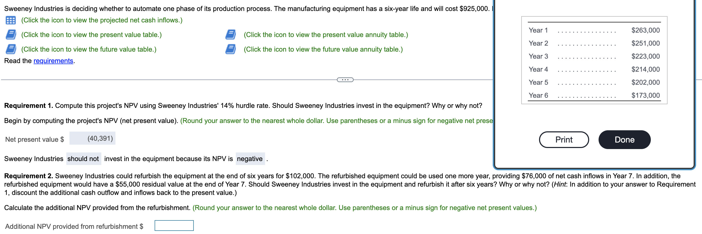The image size is (702, 234).
Task: Open the 'should not' answer selector
Action: 83,159
